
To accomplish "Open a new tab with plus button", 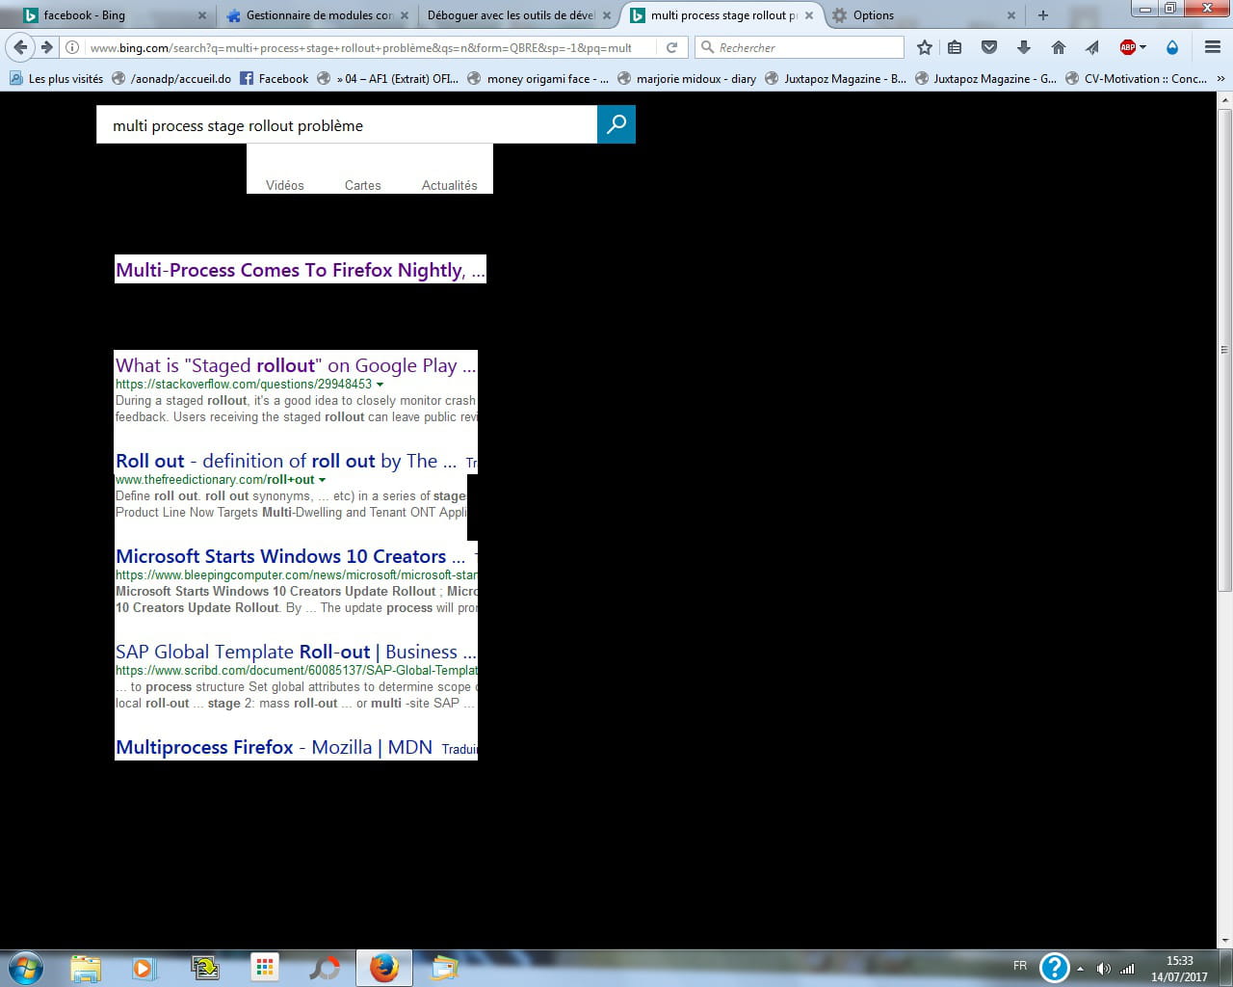I will coord(1042,15).
